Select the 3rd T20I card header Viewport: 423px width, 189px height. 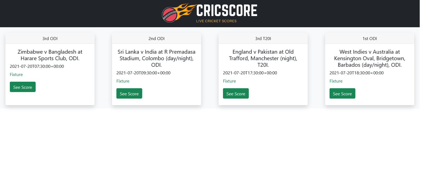(x=263, y=38)
